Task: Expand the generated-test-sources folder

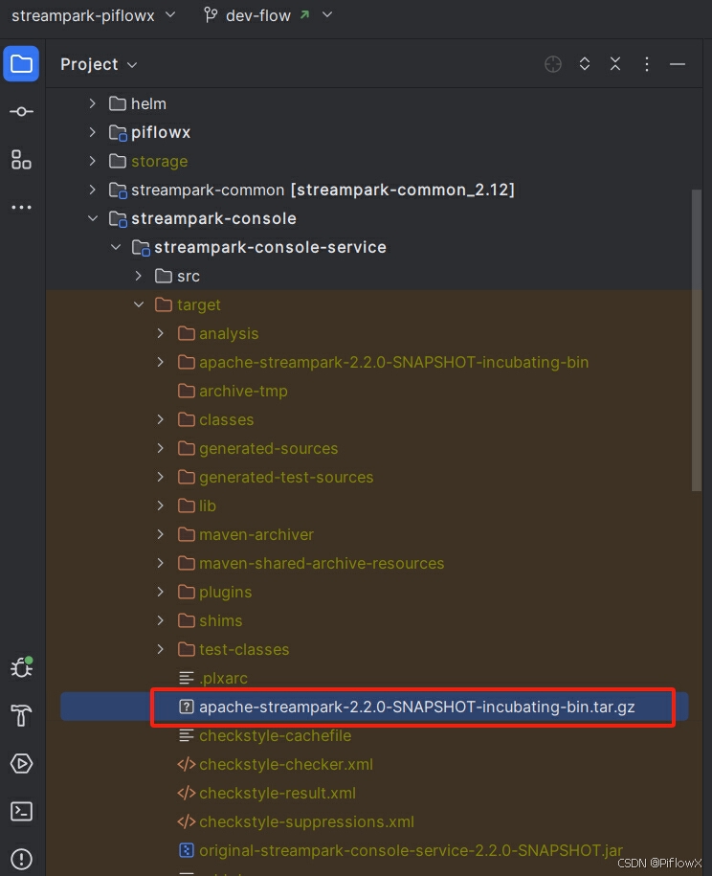Action: point(161,477)
